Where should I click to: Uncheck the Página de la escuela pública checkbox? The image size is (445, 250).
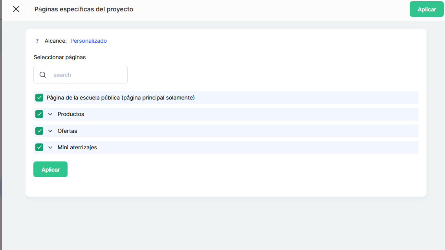click(x=39, y=98)
